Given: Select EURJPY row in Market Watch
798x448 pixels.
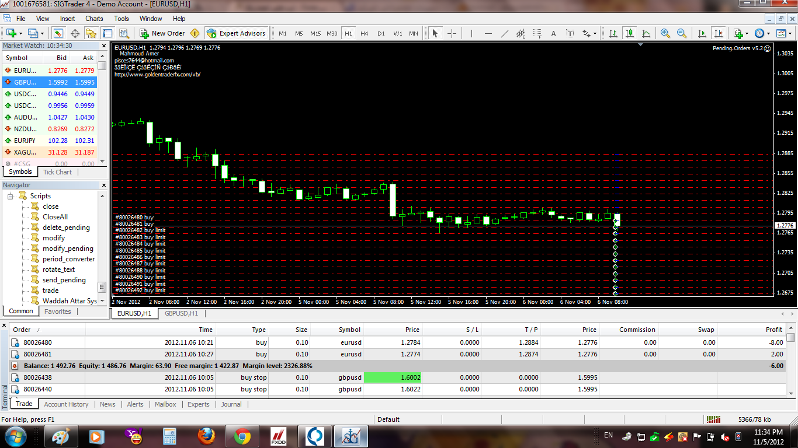Looking at the screenshot, I should pyautogui.click(x=49, y=141).
